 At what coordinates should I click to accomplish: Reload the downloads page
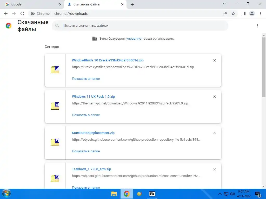22,13
